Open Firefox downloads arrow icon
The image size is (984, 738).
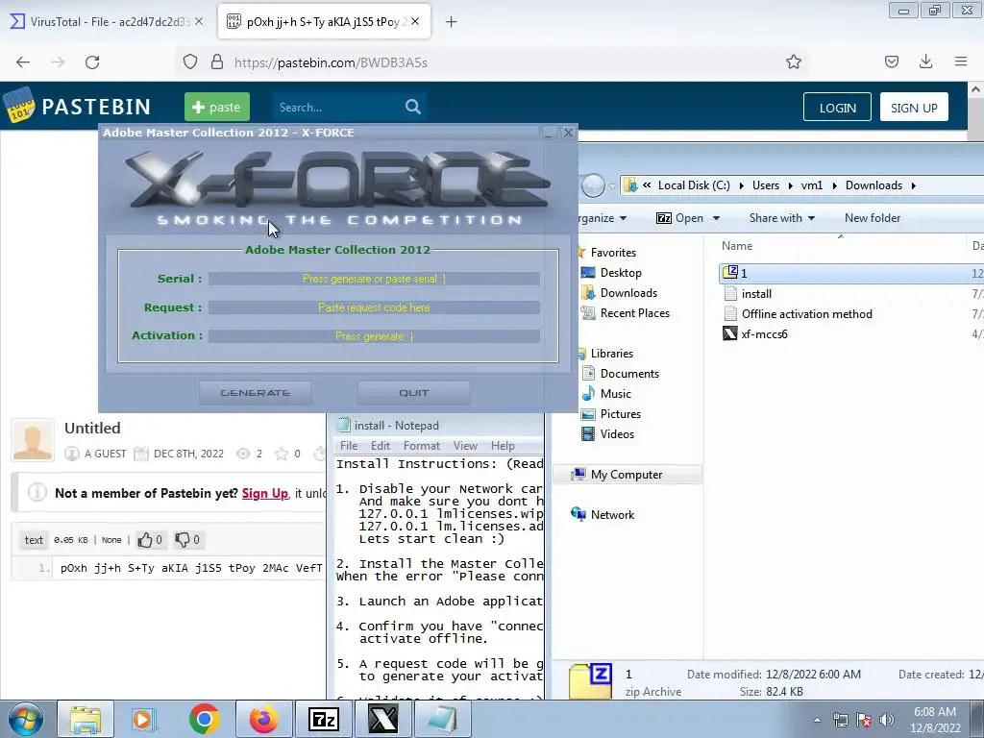(x=925, y=61)
